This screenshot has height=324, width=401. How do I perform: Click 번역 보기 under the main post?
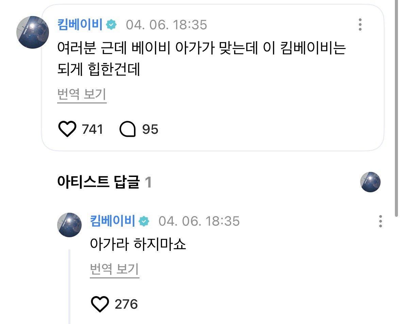[x=82, y=94]
